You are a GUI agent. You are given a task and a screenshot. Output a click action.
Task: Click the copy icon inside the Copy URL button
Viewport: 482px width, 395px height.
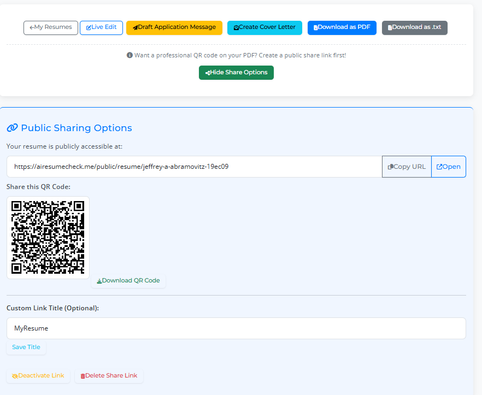[x=391, y=166]
